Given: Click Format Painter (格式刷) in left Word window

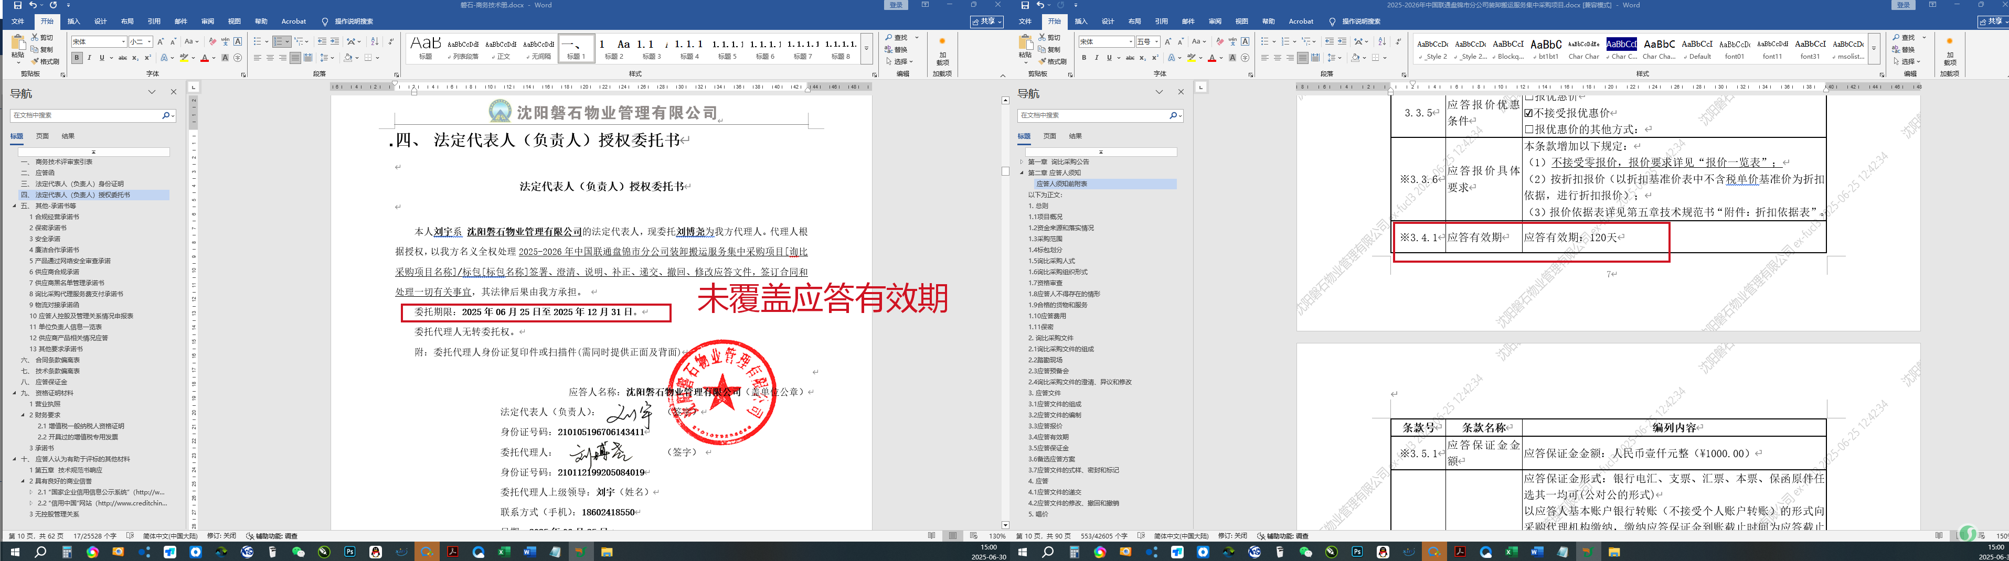Looking at the screenshot, I should pos(45,61).
